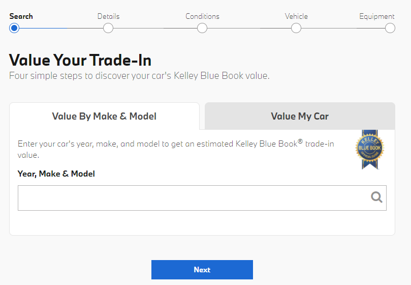The image size is (411, 285).
Task: Click the Value Your Trade-In heading
Action: 80,60
